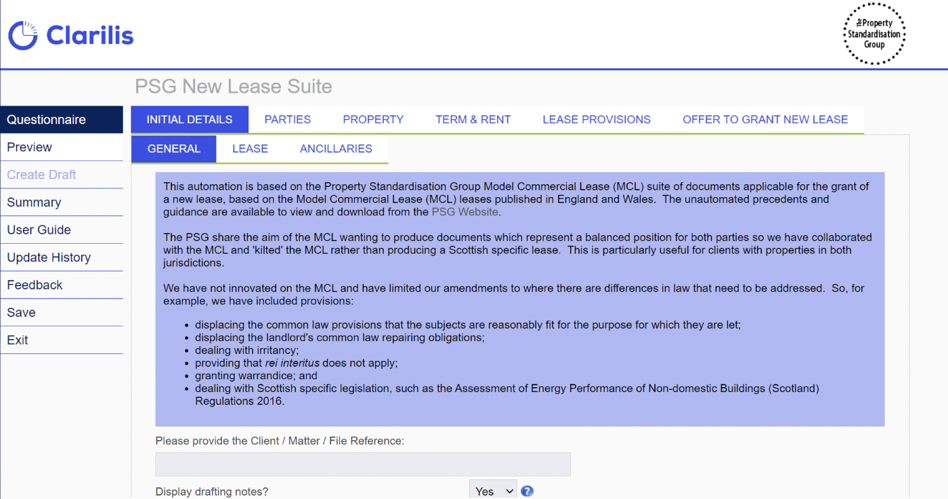This screenshot has width=948, height=499.
Task: Click Create Draft in the sidebar
Action: coord(62,175)
